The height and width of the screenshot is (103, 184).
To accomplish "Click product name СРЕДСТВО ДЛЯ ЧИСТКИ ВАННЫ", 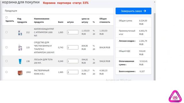I will [44, 47].
